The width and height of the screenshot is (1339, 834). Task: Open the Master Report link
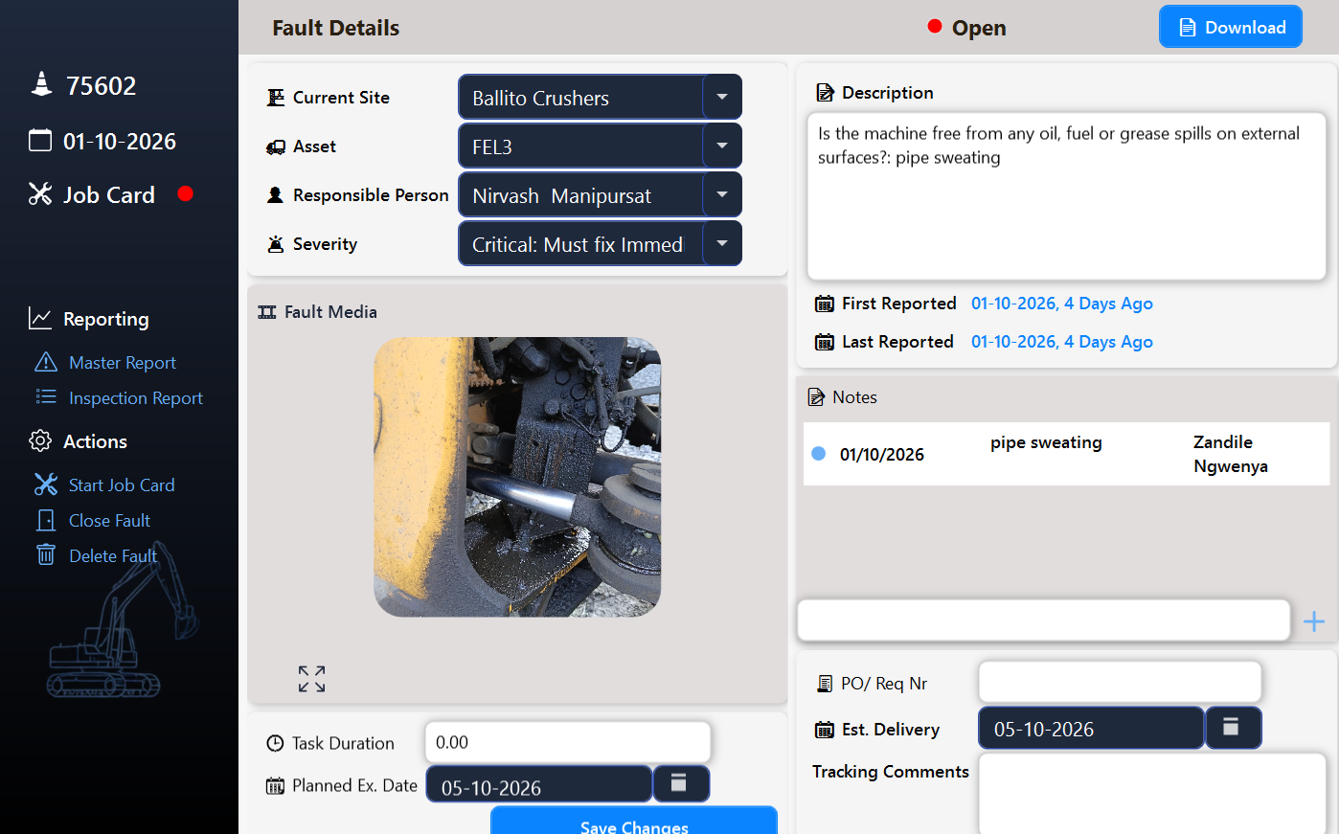pyautogui.click(x=123, y=363)
